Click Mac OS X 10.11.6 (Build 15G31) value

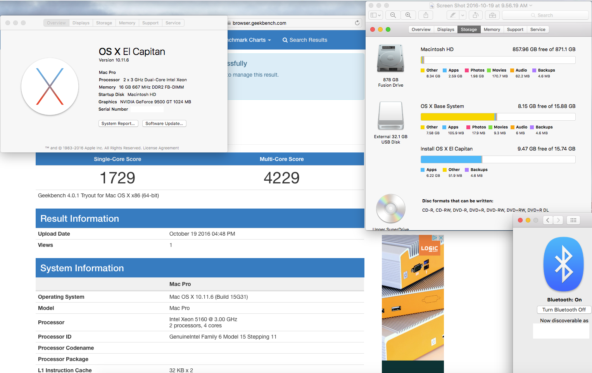(x=209, y=297)
